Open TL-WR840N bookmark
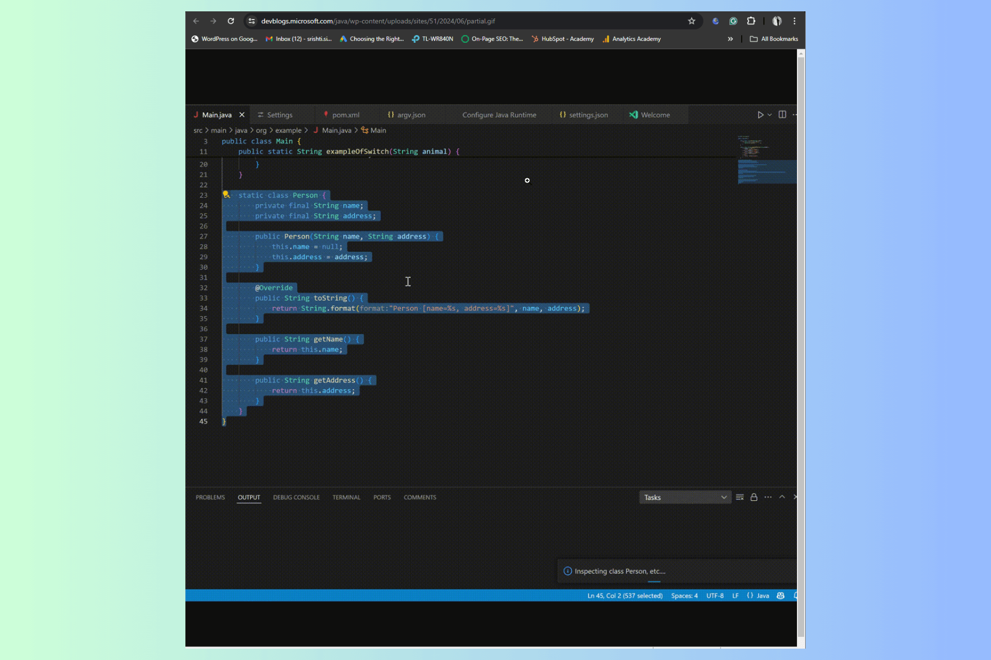 (x=433, y=39)
